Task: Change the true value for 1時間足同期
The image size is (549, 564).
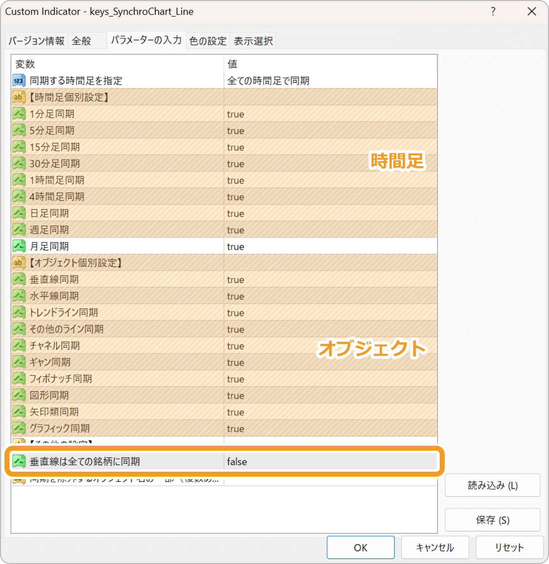Action: pyautogui.click(x=330, y=180)
